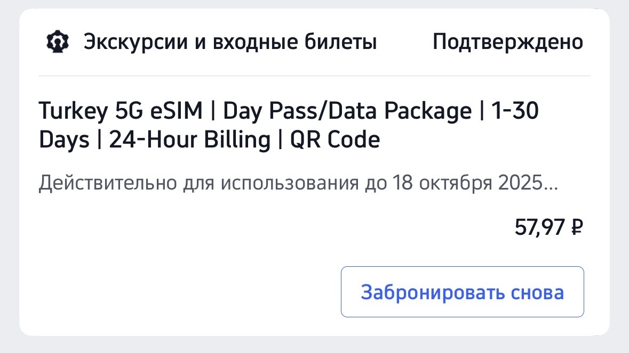This screenshot has height=353, width=629.
Task: Click the Подтверждено status label
Action: click(508, 40)
